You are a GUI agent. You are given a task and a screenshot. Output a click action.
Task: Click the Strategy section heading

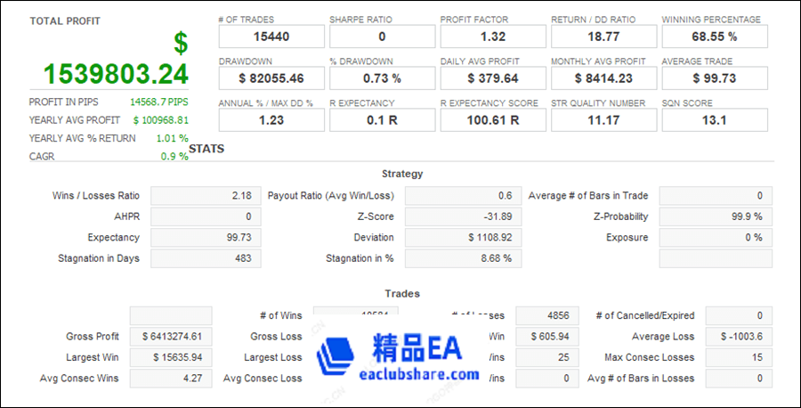[402, 174]
